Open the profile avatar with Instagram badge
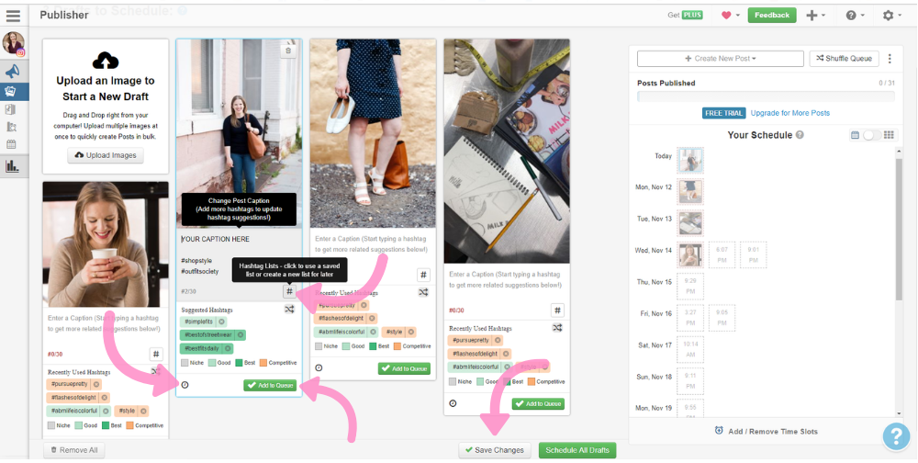 pos(13,43)
